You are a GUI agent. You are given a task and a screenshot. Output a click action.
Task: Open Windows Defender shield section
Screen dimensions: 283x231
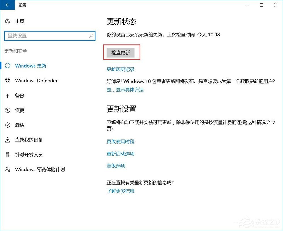tap(7, 81)
